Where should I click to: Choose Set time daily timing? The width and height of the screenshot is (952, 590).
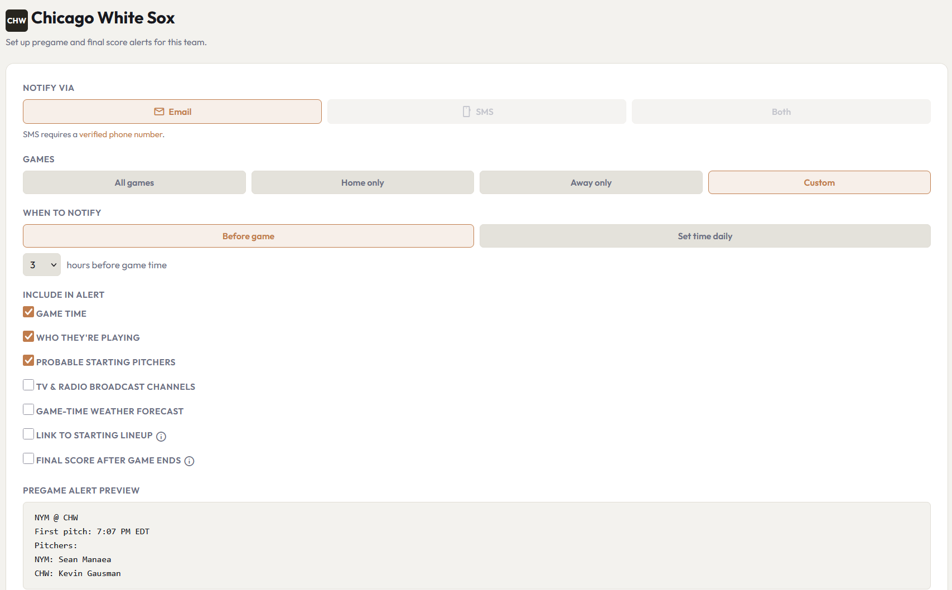click(705, 236)
